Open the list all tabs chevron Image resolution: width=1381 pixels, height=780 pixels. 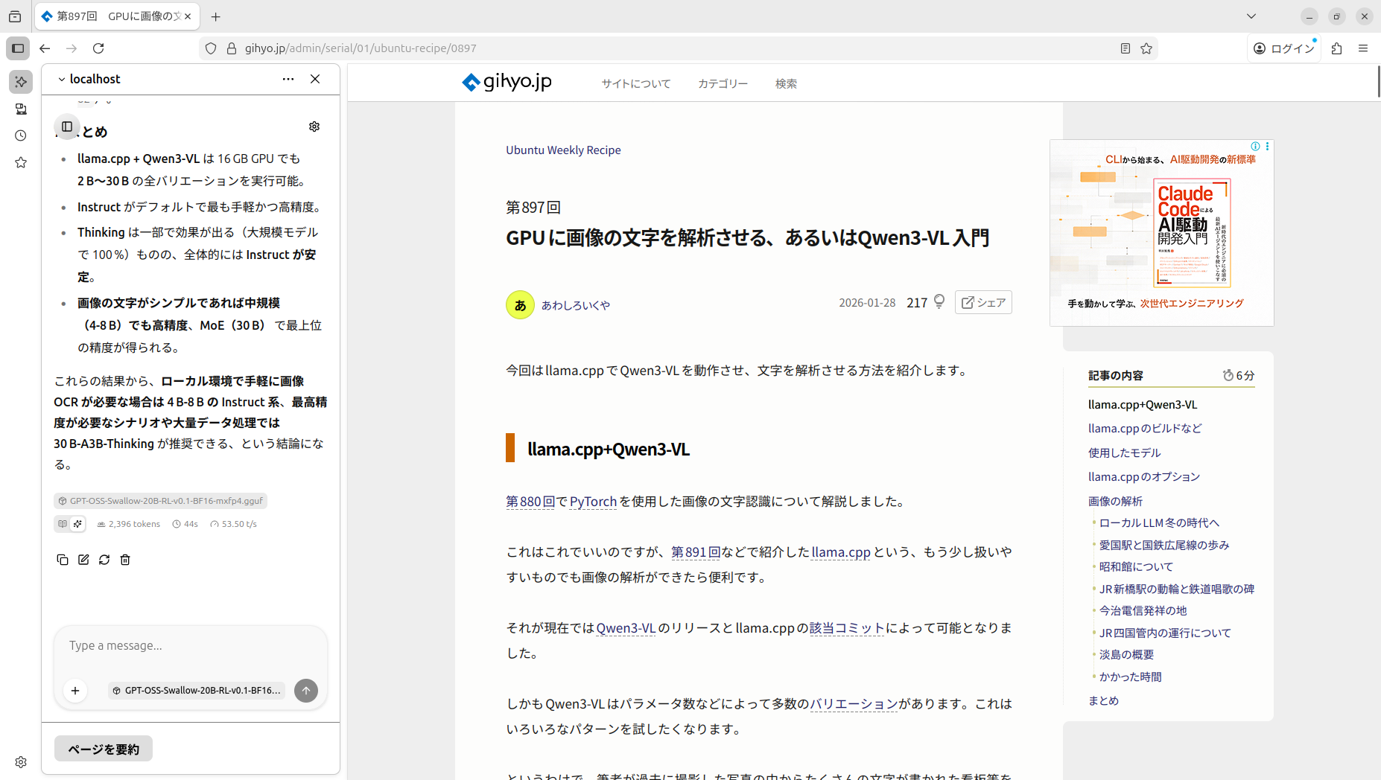(x=1251, y=16)
